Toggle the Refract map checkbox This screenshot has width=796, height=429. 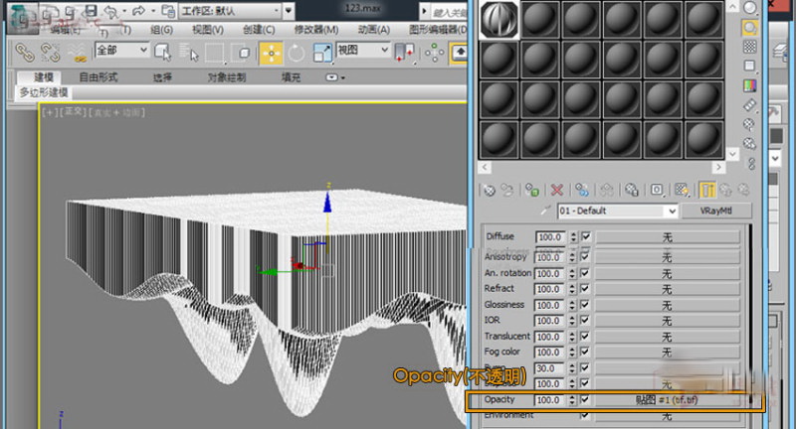click(585, 289)
